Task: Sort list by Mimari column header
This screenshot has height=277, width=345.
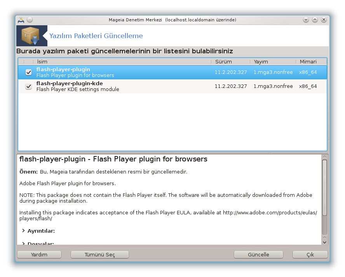Action: 311,62
